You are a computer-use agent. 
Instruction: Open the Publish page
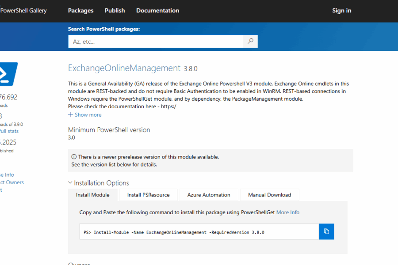(115, 11)
